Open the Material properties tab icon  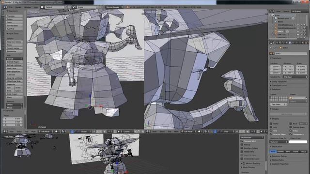pyautogui.click(x=303, y=43)
